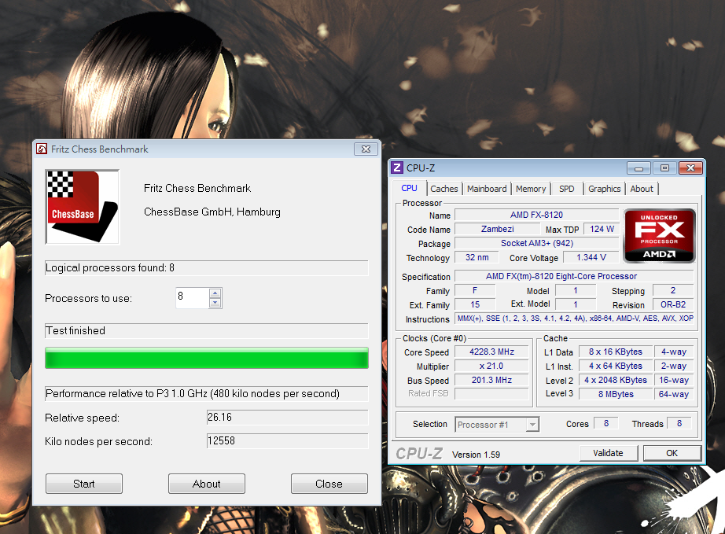The image size is (725, 534).
Task: Click the code name Zambezi
Action: [x=498, y=229]
